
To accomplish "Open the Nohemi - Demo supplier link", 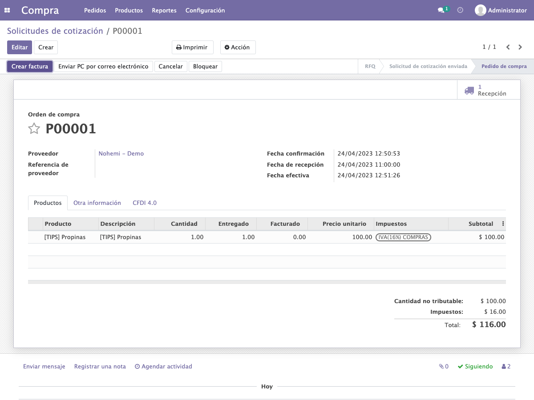I will (121, 154).
